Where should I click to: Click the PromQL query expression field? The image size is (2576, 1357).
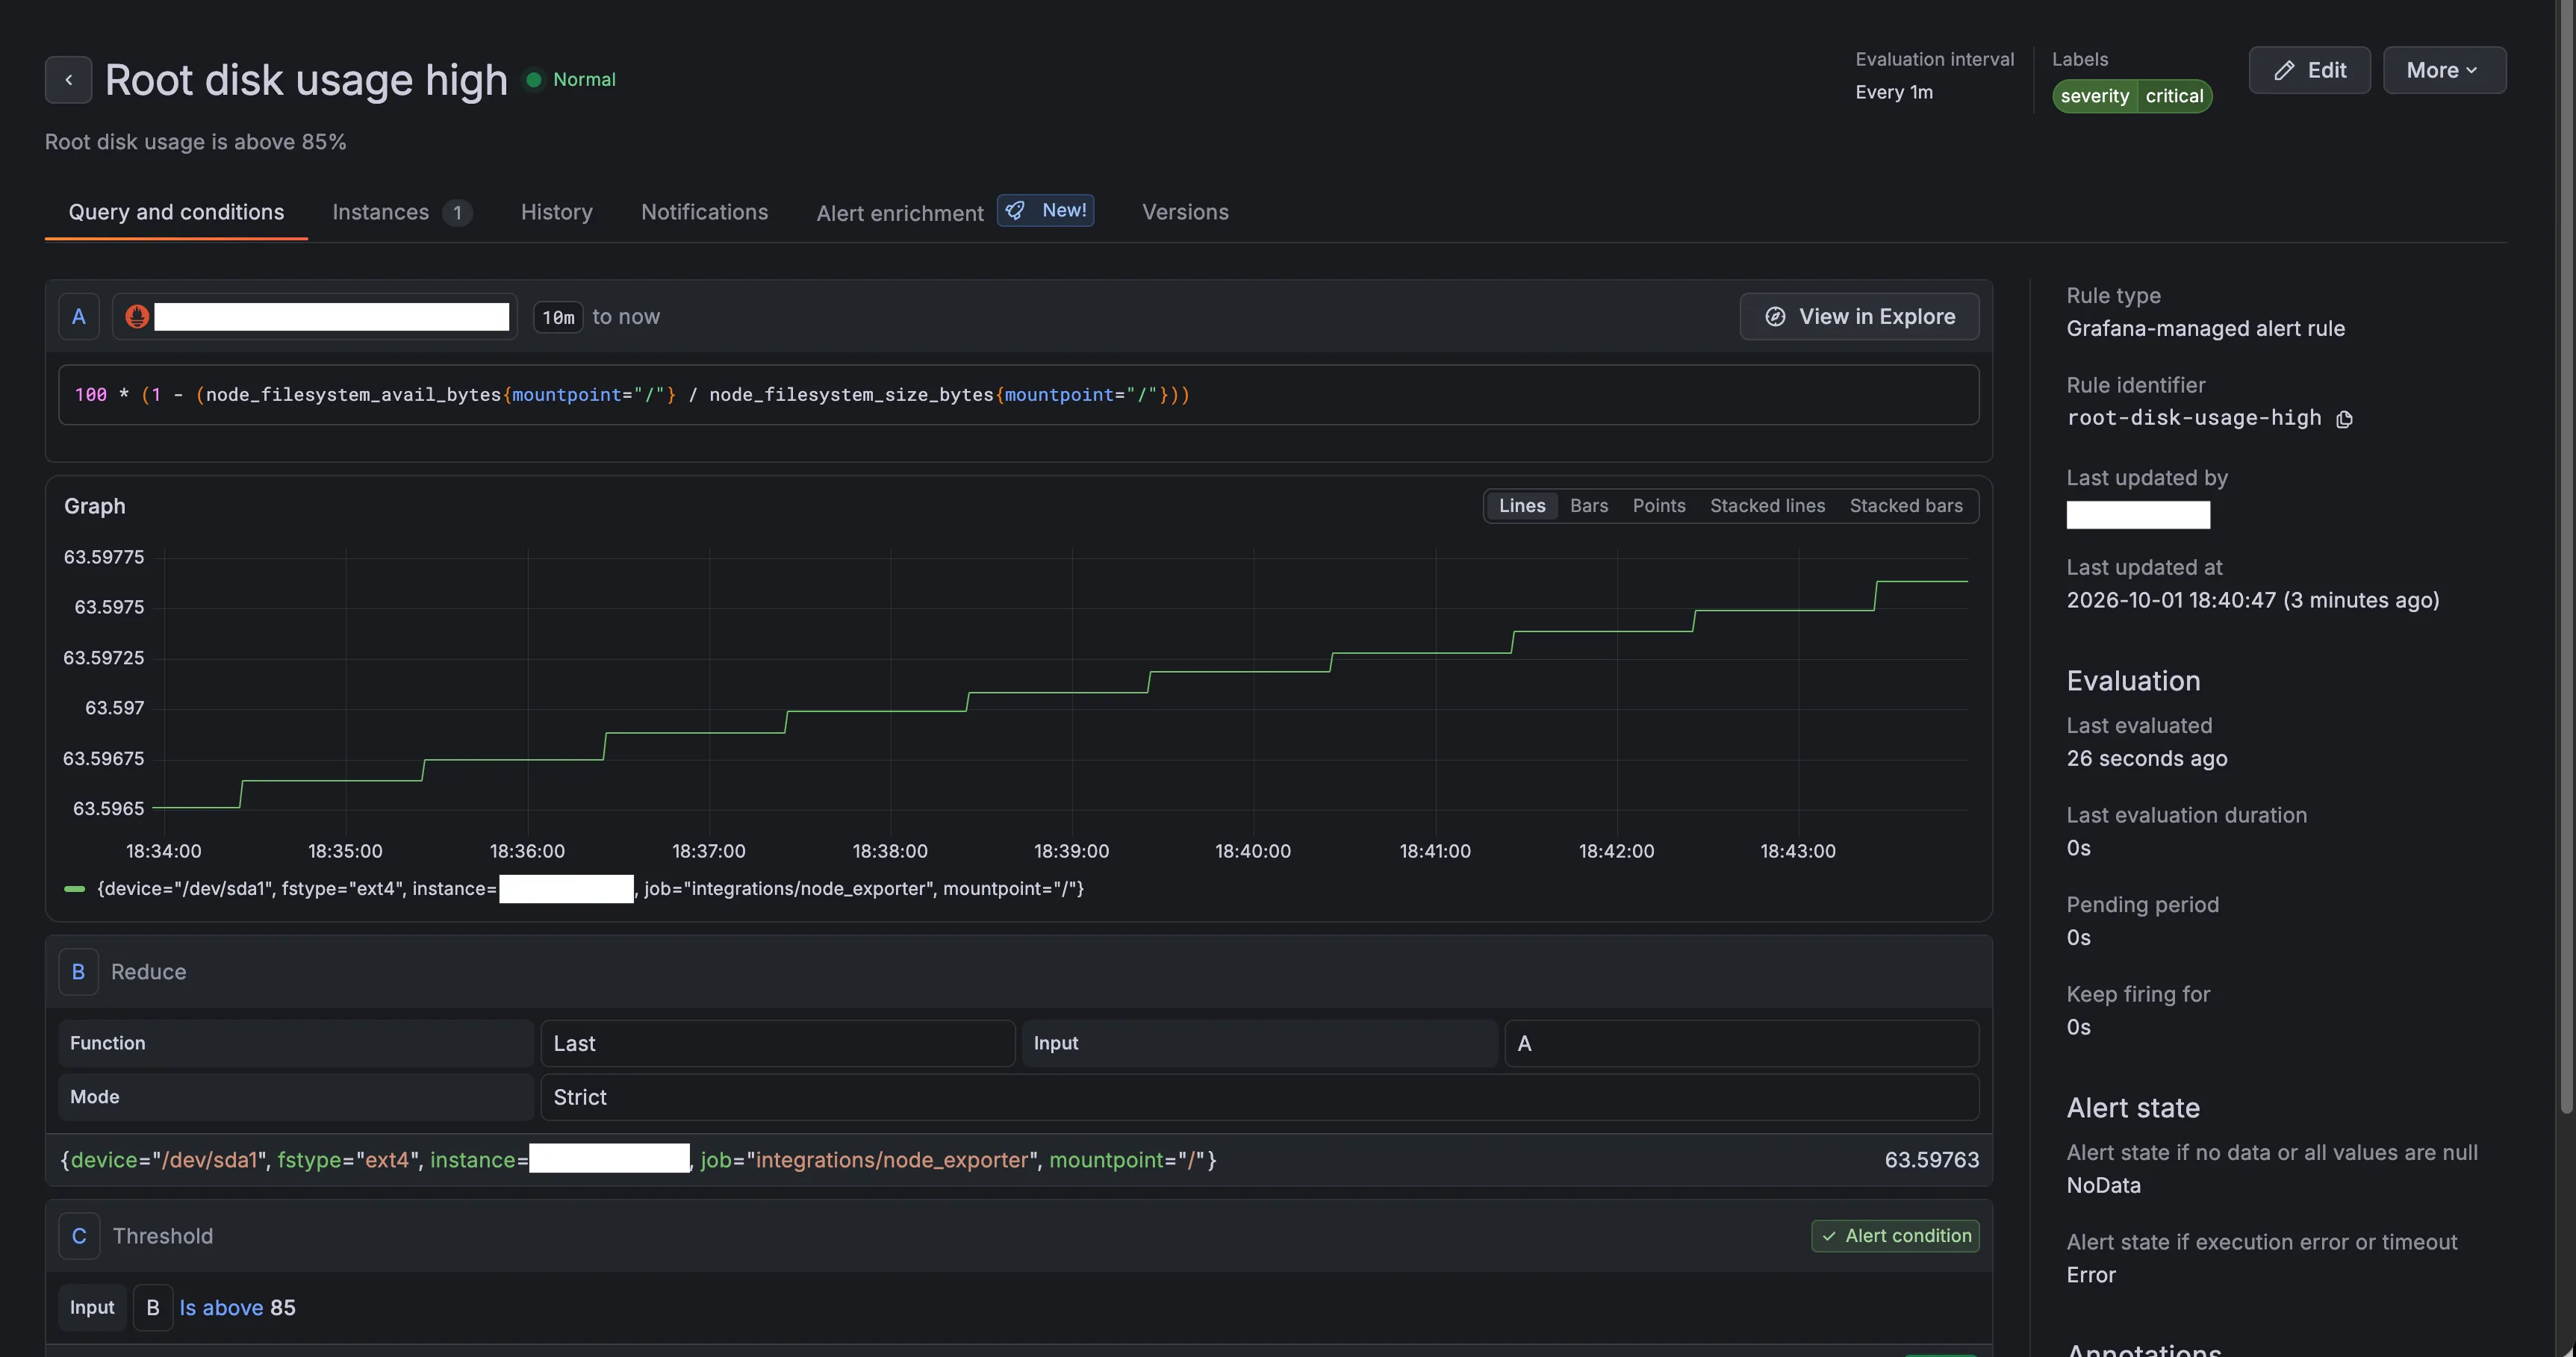(x=1018, y=395)
